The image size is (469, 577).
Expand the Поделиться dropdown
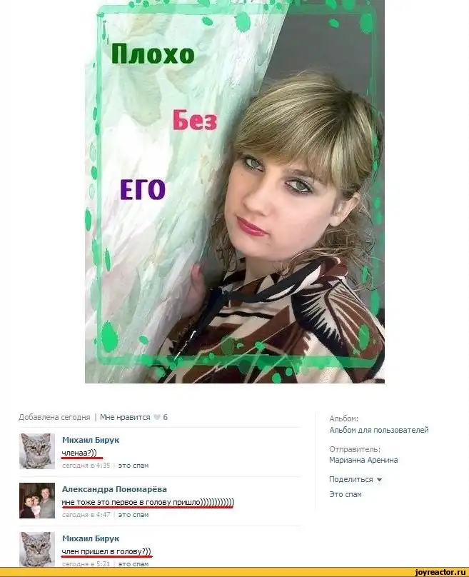coord(355,479)
